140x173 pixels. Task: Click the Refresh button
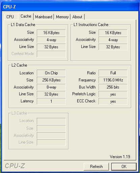(96, 167)
